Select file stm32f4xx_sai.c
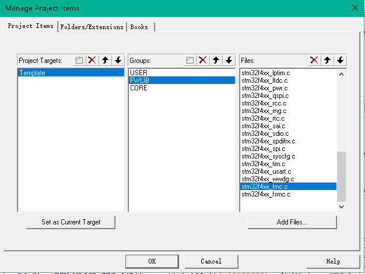This screenshot has width=365, height=274. [288, 126]
